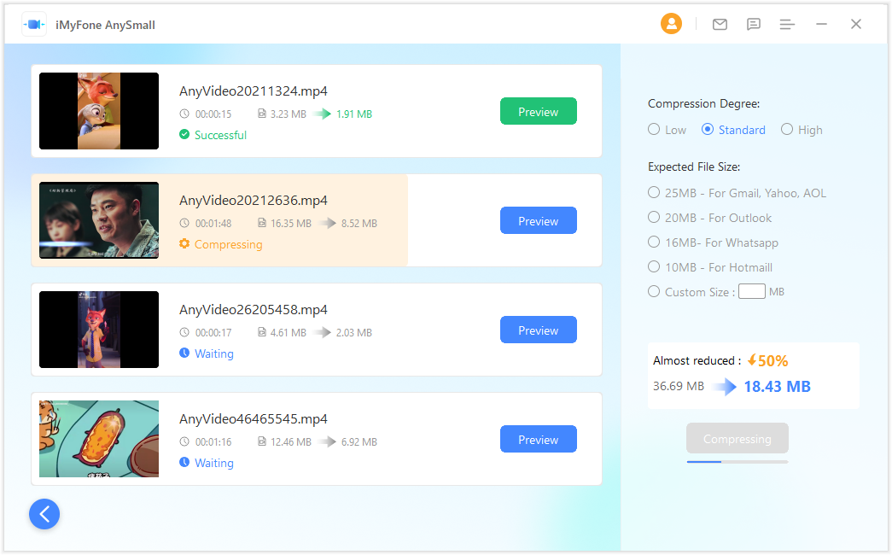Click the compression progress bar

[x=738, y=462]
